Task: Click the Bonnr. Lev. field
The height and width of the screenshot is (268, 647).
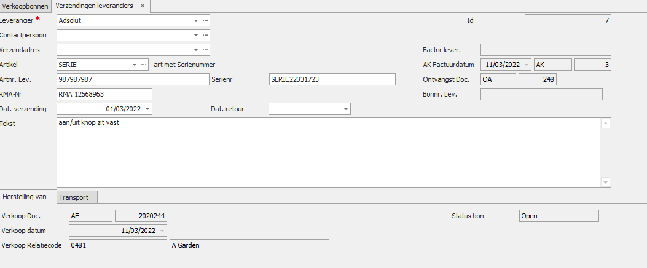Action: point(541,94)
